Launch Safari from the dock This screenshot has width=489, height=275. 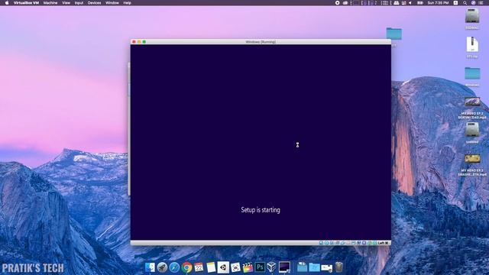click(174, 267)
